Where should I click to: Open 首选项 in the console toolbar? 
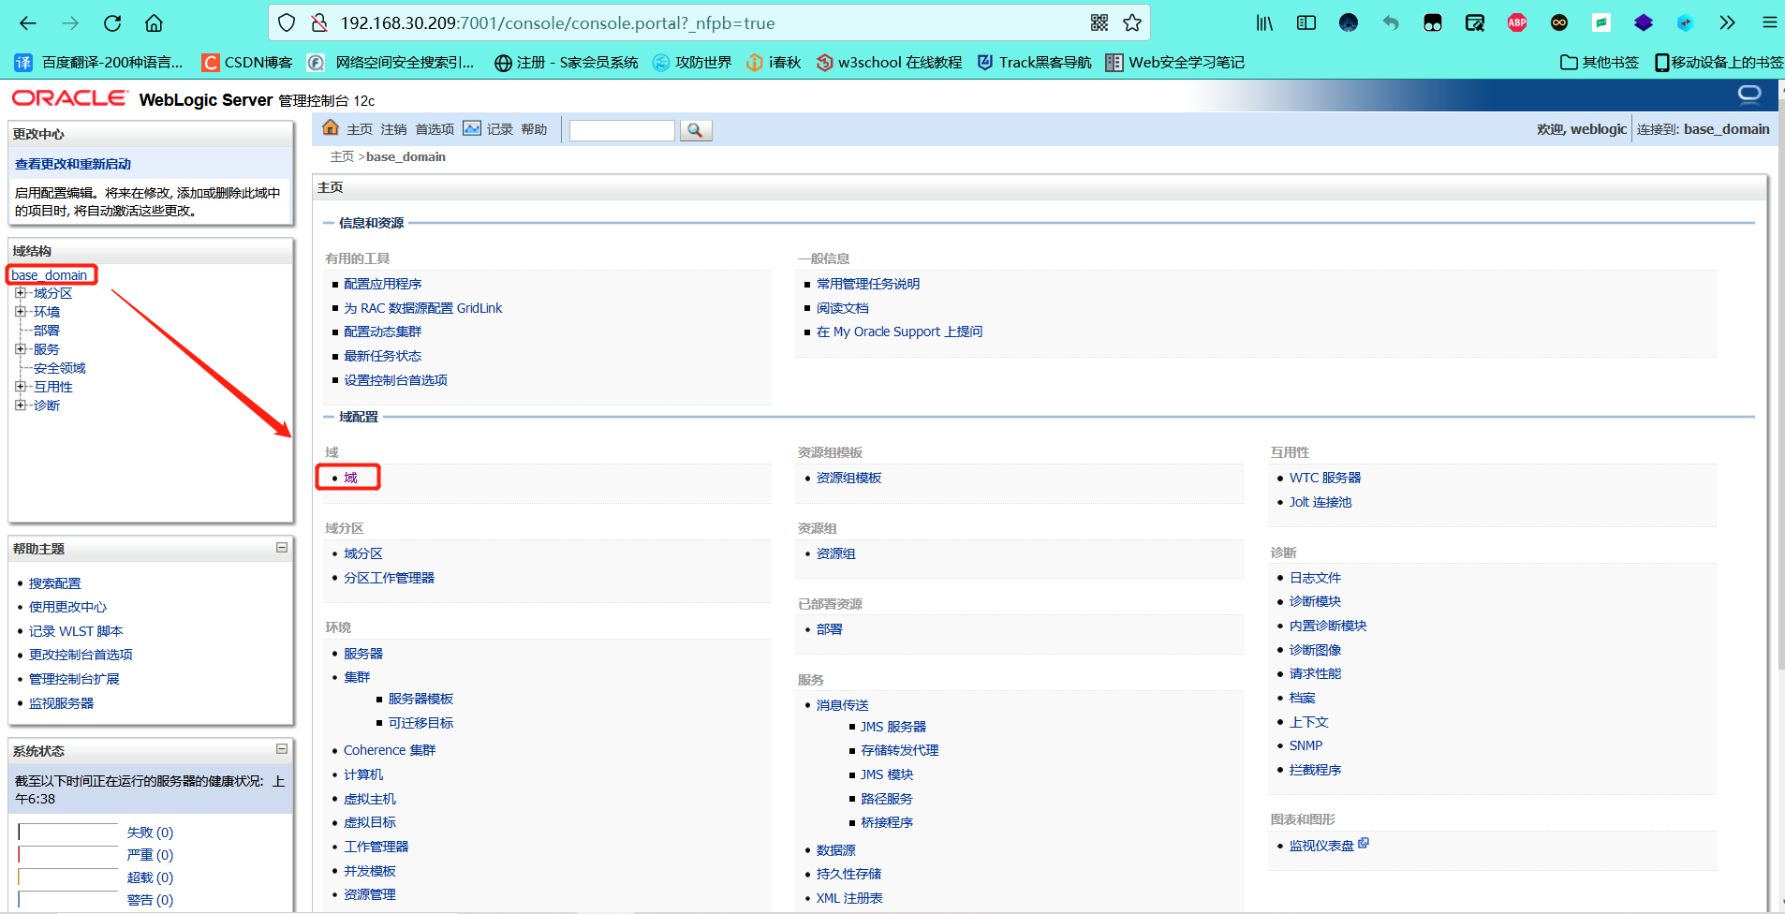tap(435, 129)
